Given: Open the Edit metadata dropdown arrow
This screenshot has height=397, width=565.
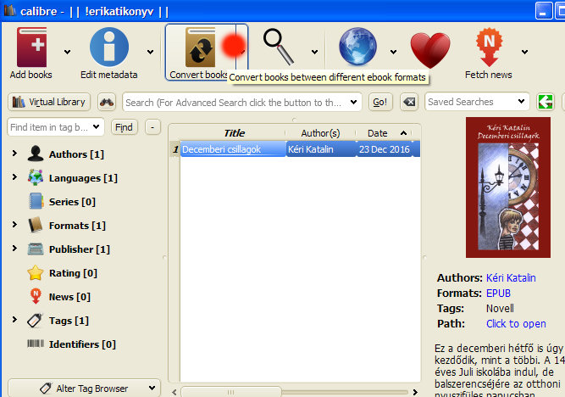Looking at the screenshot, I should [x=150, y=52].
